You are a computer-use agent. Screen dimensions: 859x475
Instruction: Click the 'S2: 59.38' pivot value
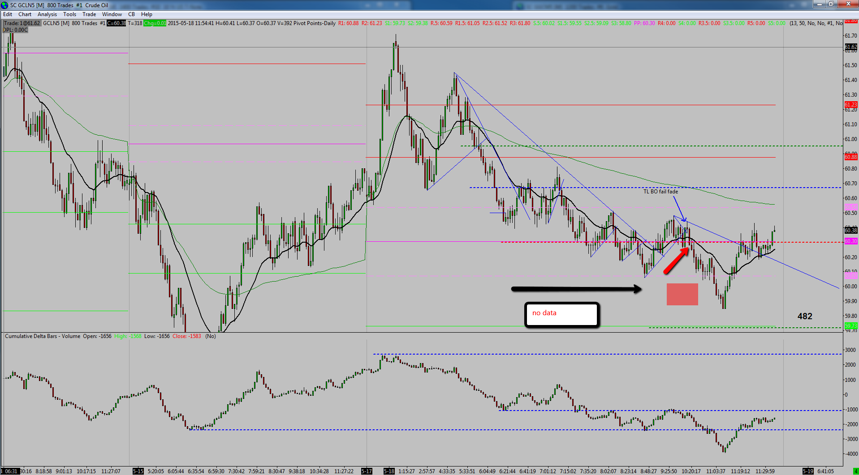pyautogui.click(x=418, y=23)
